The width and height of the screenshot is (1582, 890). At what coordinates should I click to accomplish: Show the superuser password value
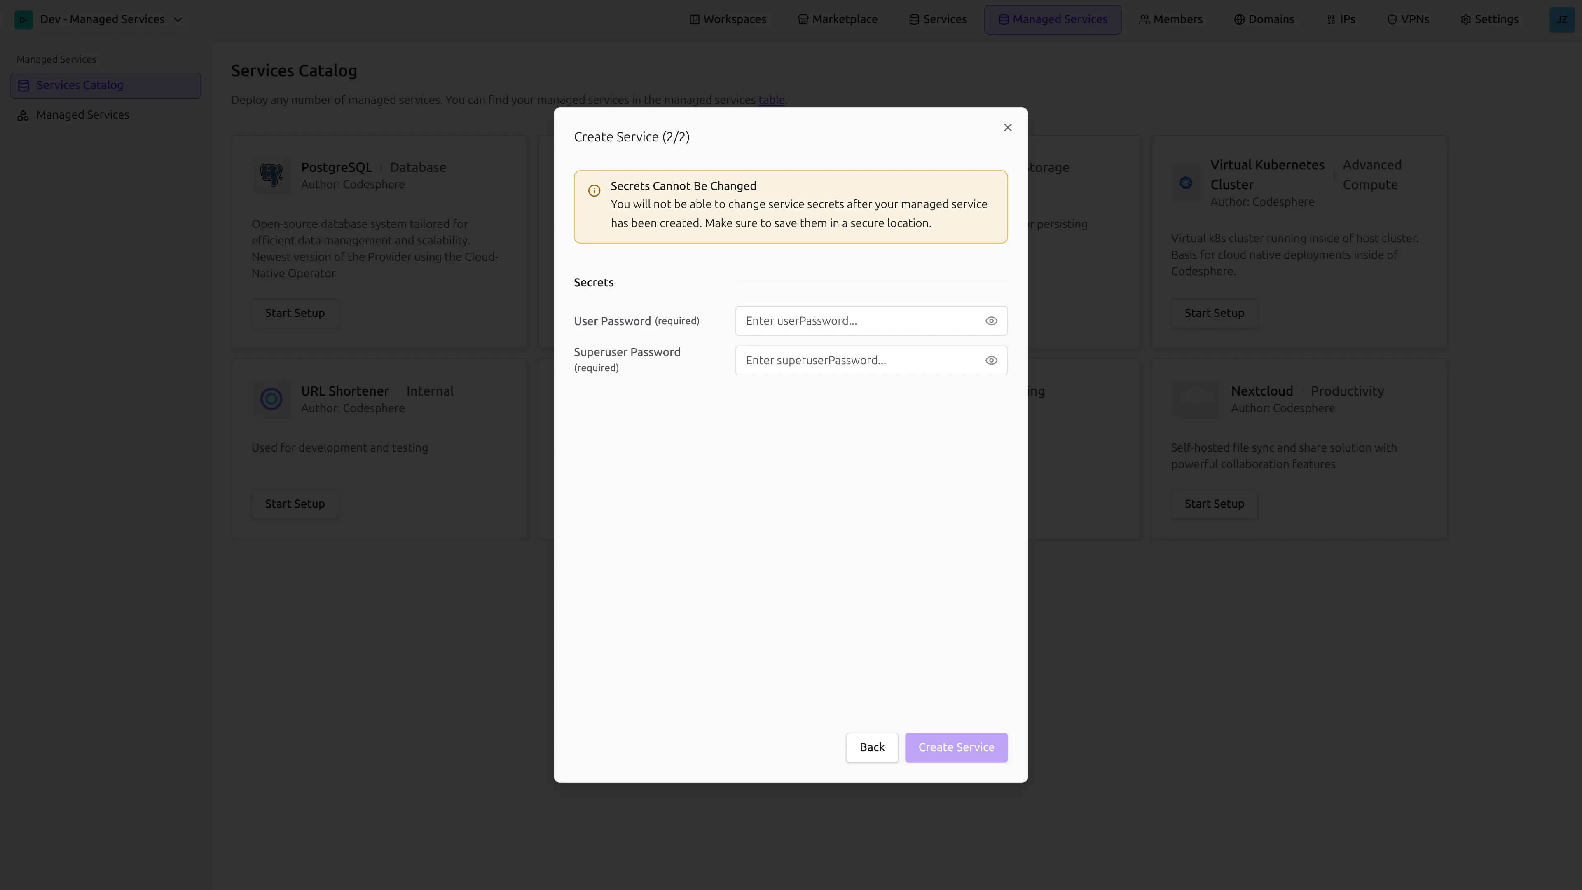tap(990, 361)
